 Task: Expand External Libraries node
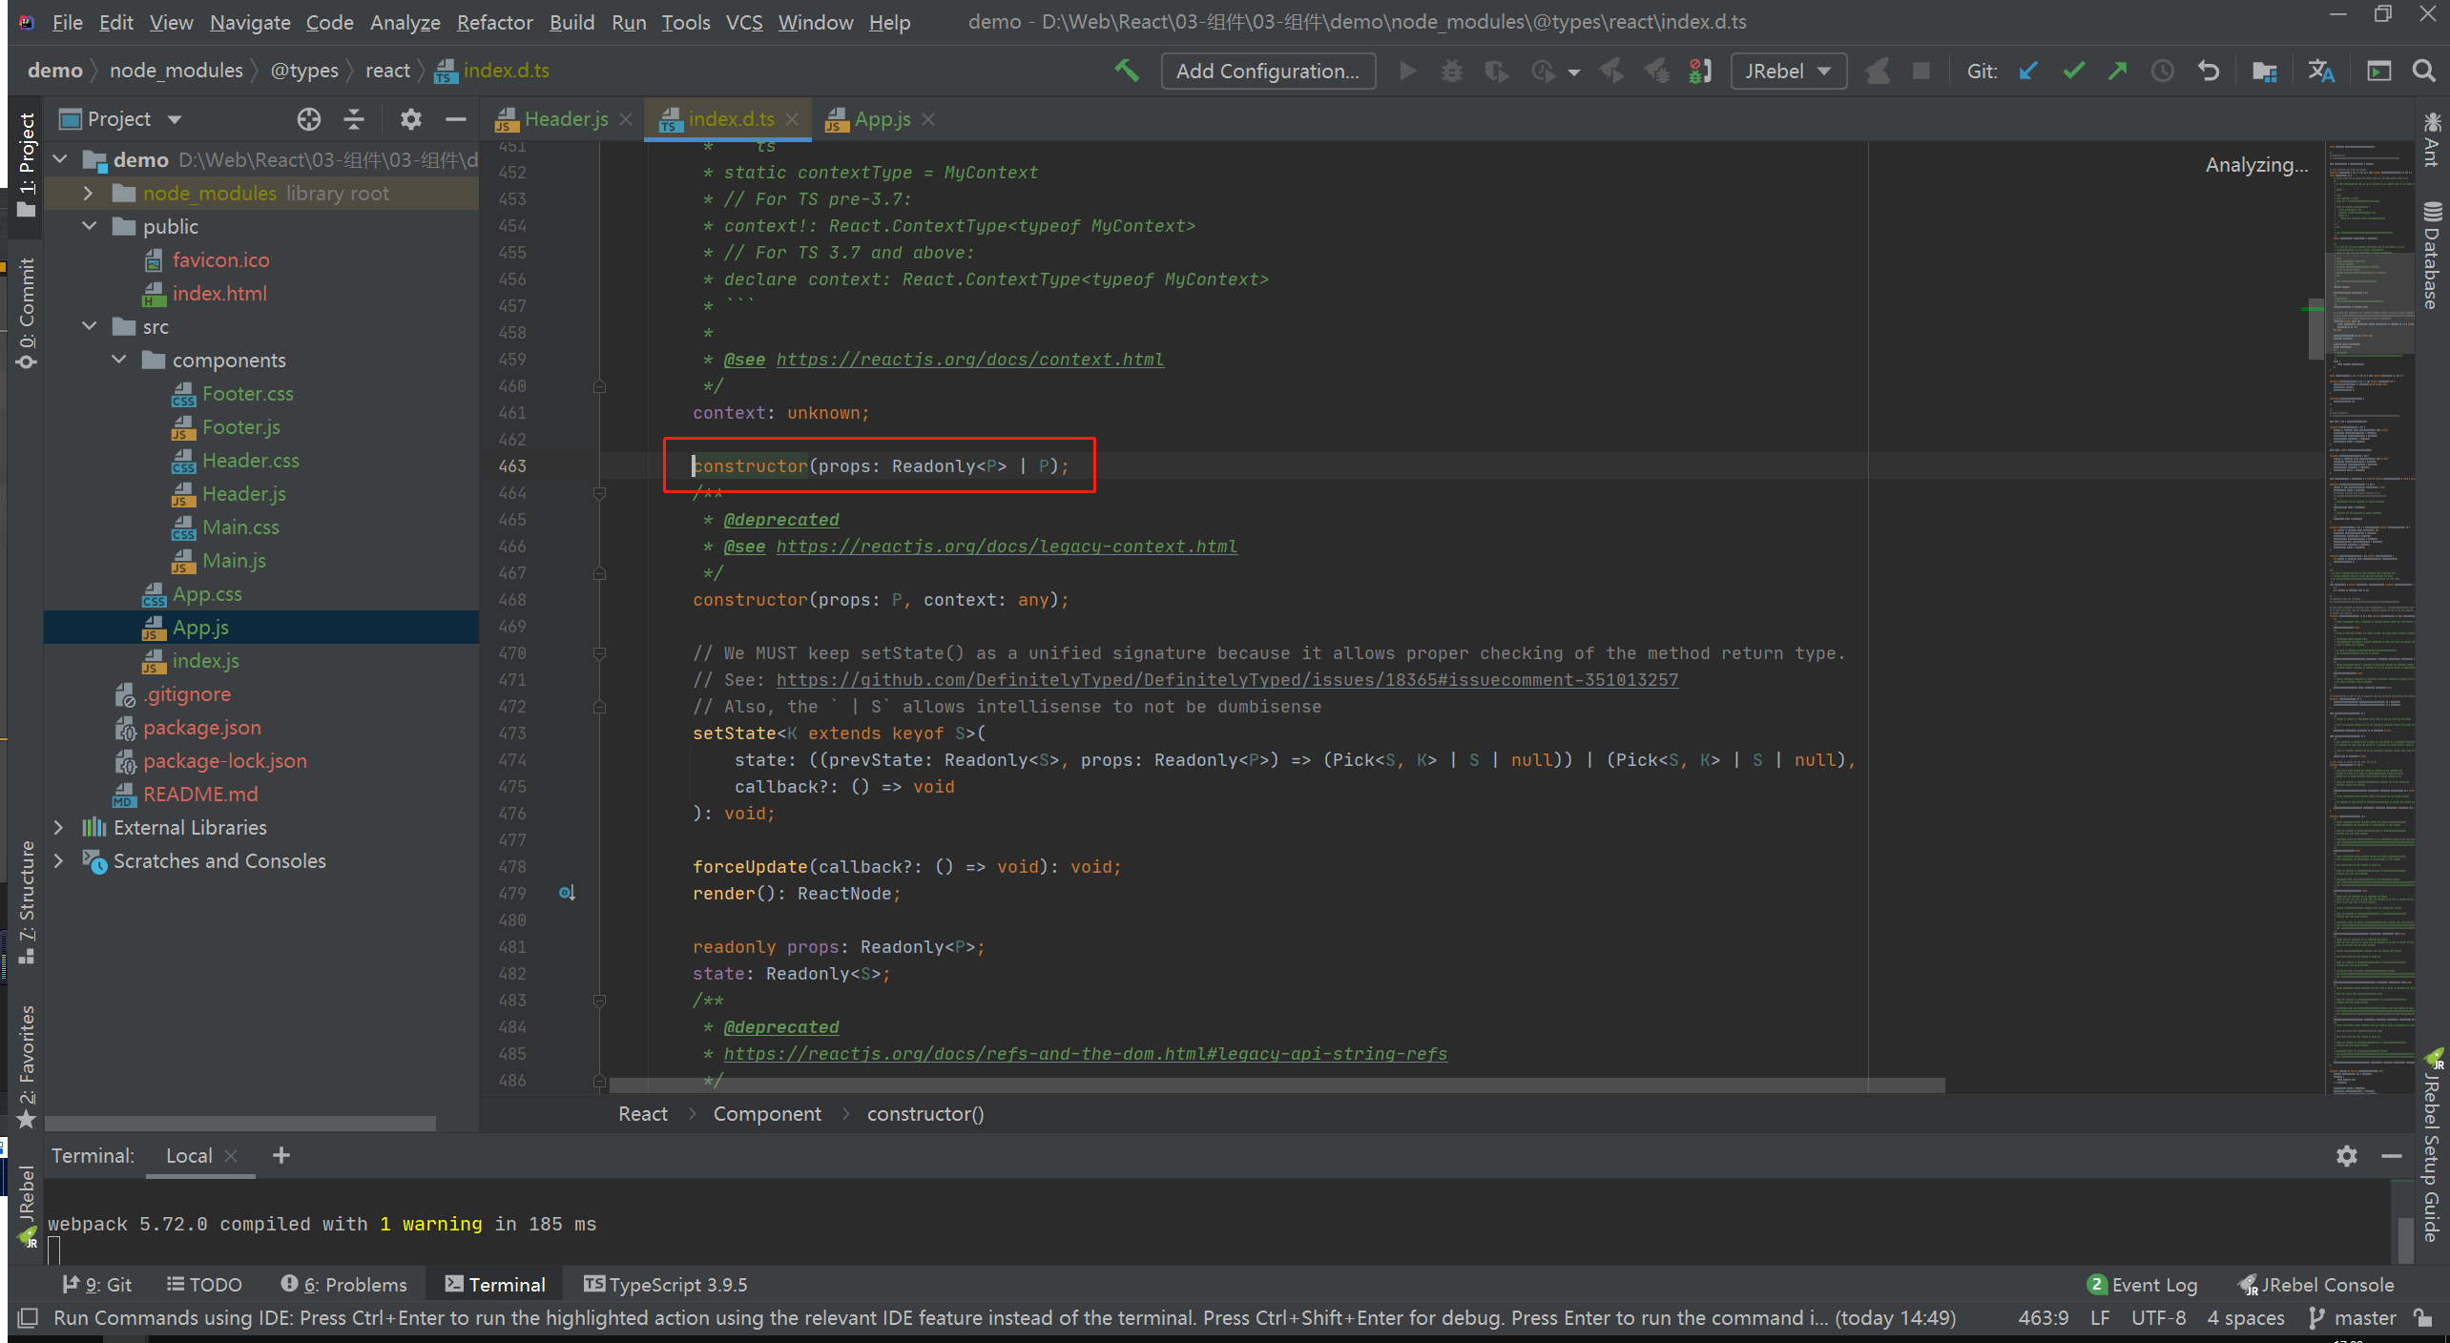click(58, 827)
